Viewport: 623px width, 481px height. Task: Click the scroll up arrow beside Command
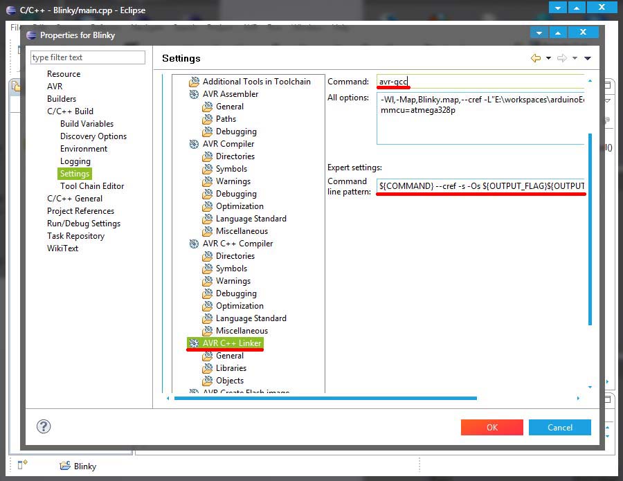590,81
